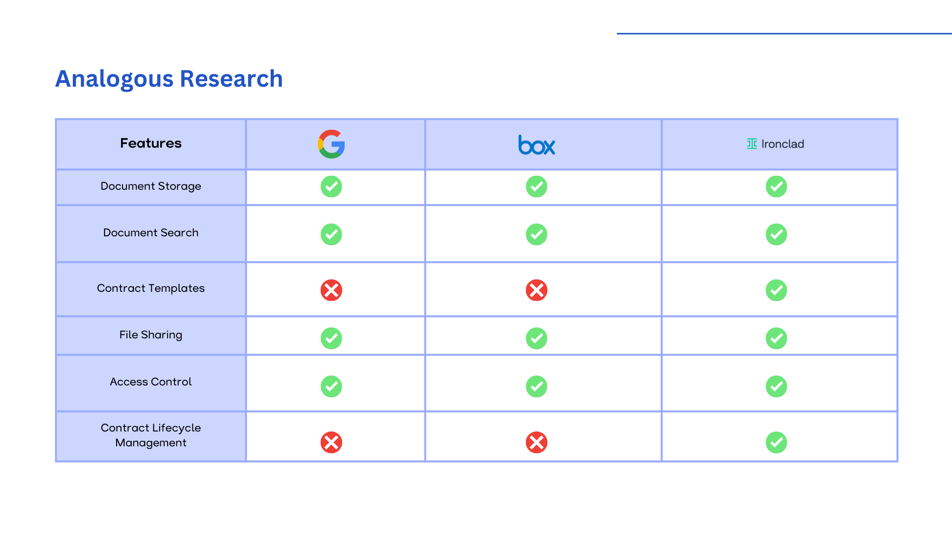Click the Document Storage row label
Viewport: 952px width, 535px height.
(151, 186)
